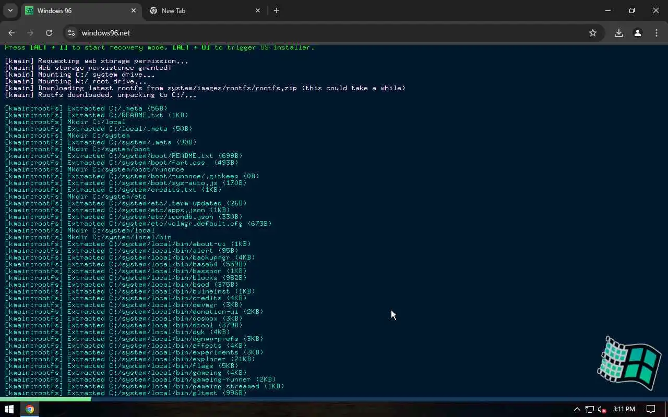668x417 pixels.
Task: Switch to the New Tab tab
Action: pyautogui.click(x=205, y=10)
